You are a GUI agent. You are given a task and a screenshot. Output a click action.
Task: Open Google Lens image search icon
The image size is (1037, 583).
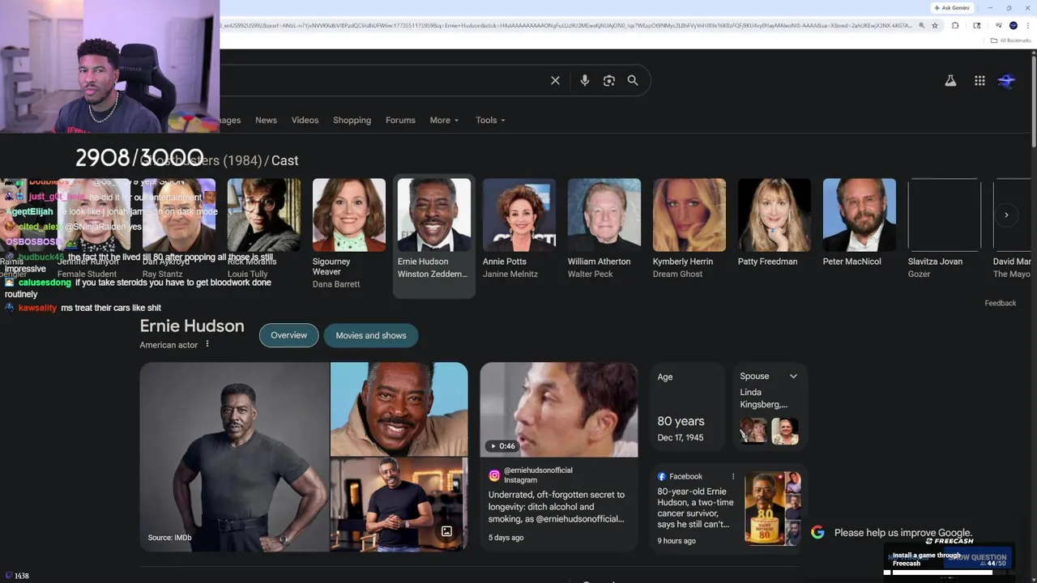pos(609,80)
